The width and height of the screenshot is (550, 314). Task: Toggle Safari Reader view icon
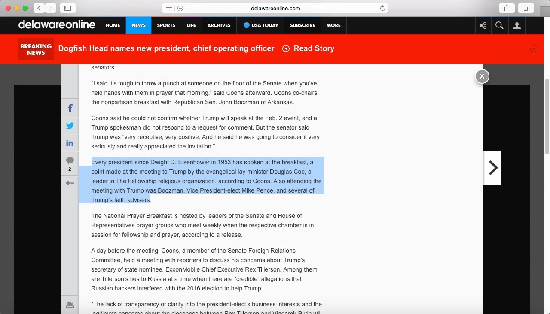(169, 8)
